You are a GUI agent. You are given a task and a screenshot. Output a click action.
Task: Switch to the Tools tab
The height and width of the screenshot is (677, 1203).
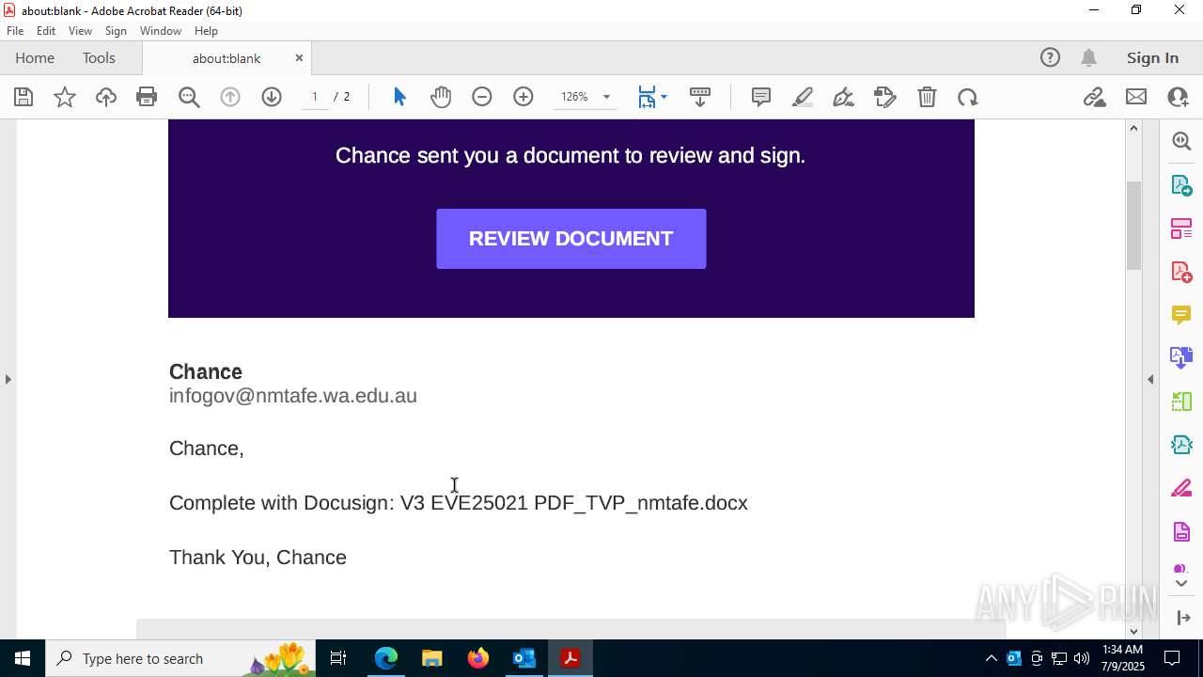tap(99, 58)
